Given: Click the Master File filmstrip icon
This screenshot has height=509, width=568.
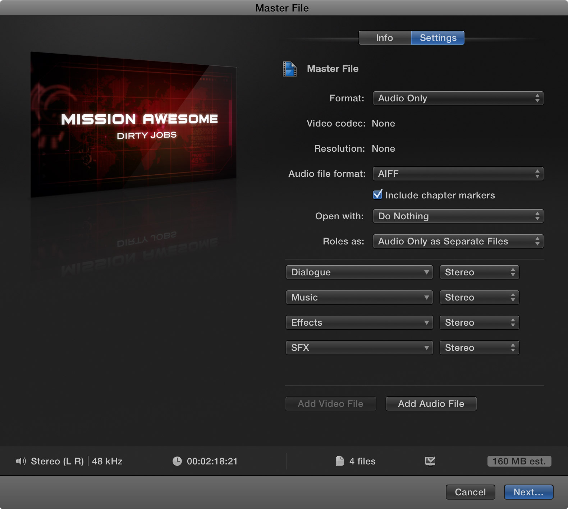Looking at the screenshot, I should pyautogui.click(x=289, y=69).
